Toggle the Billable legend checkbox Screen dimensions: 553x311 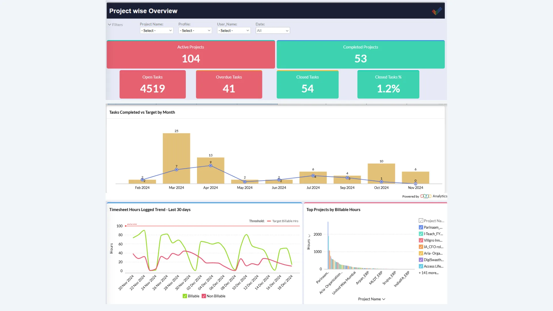pyautogui.click(x=185, y=296)
